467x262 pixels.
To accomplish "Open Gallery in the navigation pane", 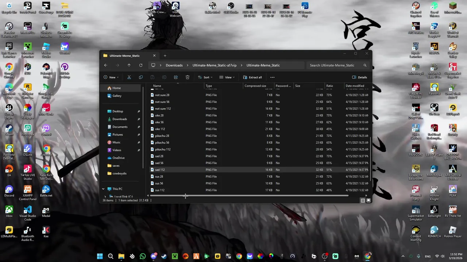I will pos(120,96).
